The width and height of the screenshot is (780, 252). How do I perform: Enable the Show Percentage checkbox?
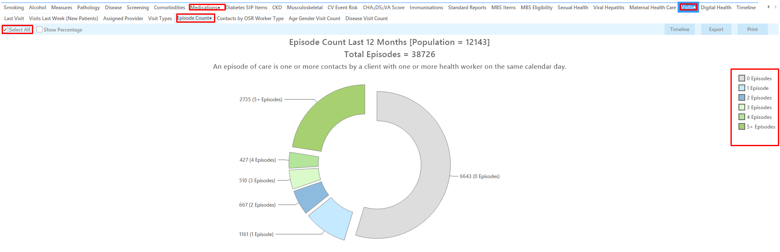39,30
